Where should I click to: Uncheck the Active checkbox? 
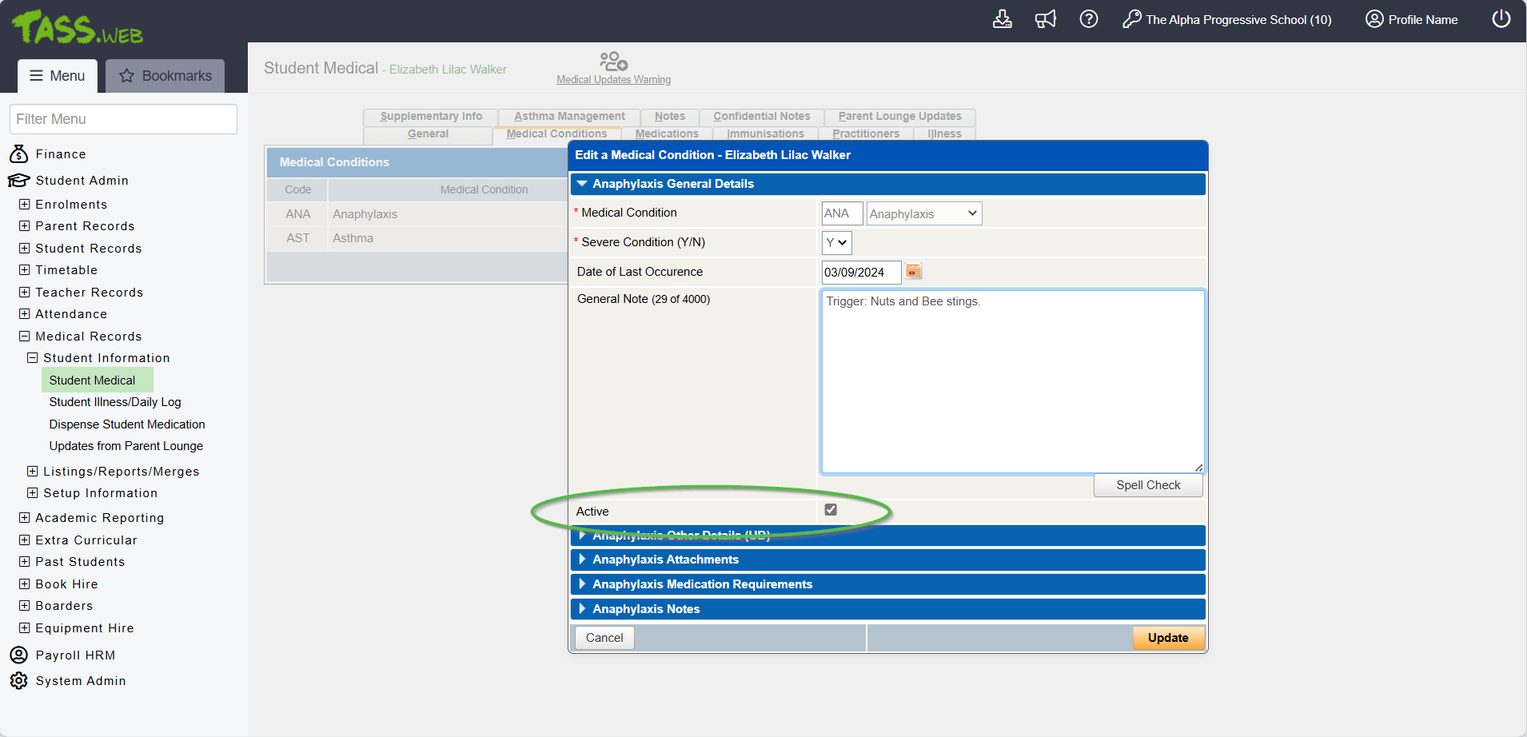click(831, 510)
